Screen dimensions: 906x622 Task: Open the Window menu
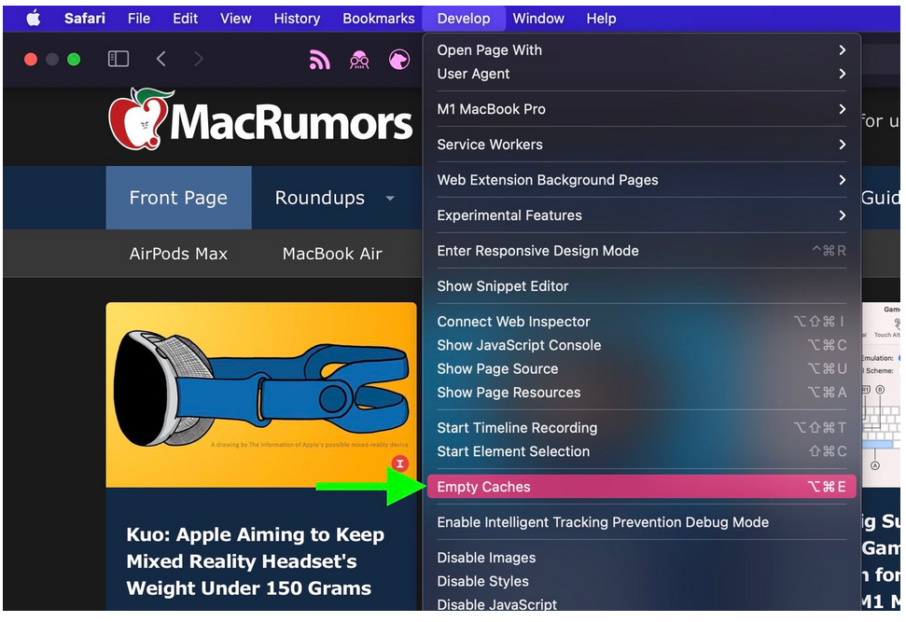[538, 19]
